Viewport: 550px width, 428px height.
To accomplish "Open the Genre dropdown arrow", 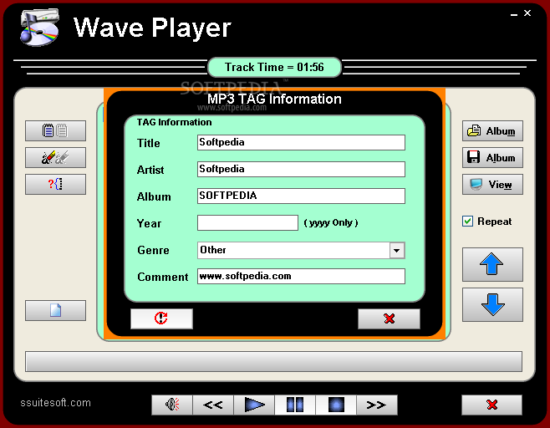I will click(397, 251).
